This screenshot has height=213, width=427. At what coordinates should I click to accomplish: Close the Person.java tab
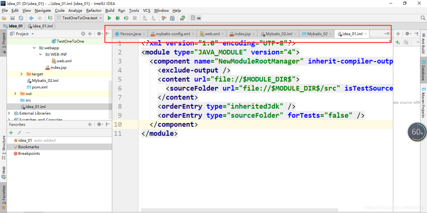144,34
